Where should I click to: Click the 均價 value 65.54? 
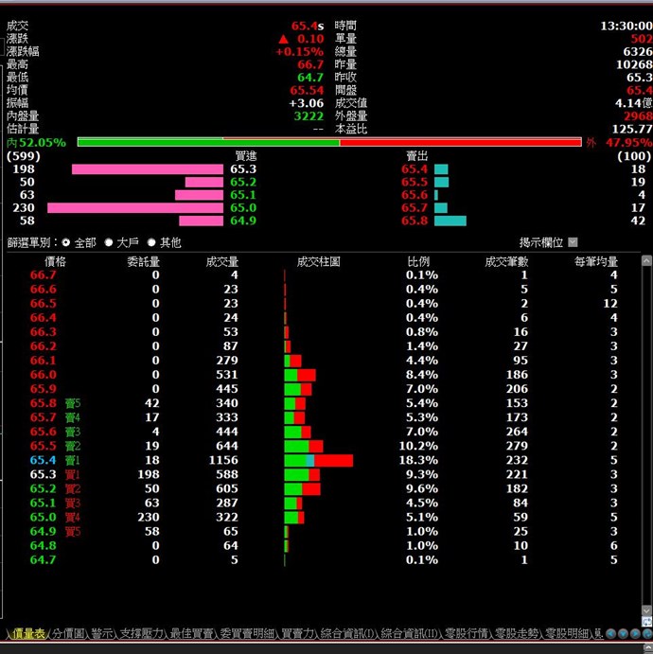click(307, 90)
